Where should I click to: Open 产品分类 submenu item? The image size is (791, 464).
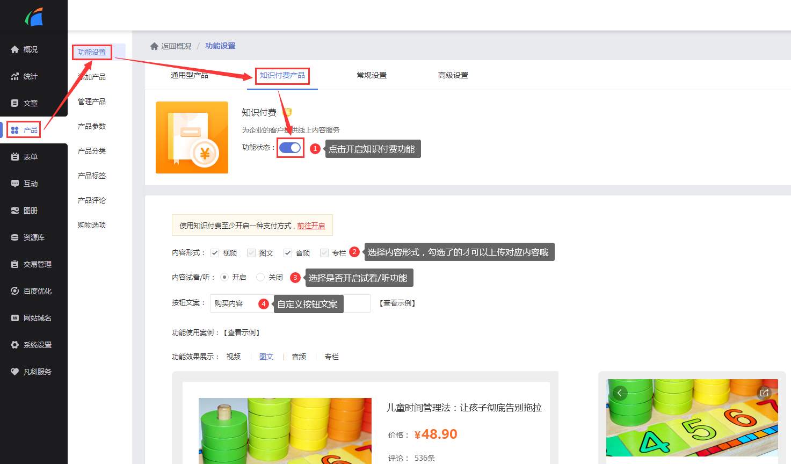click(92, 151)
